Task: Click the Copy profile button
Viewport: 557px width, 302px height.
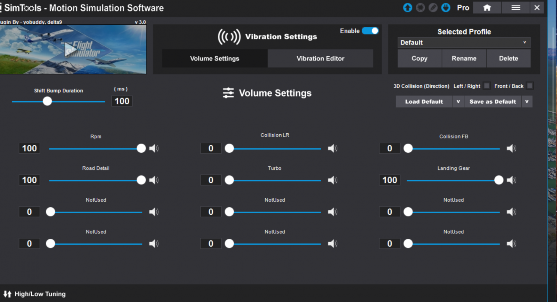Action: 419,58
